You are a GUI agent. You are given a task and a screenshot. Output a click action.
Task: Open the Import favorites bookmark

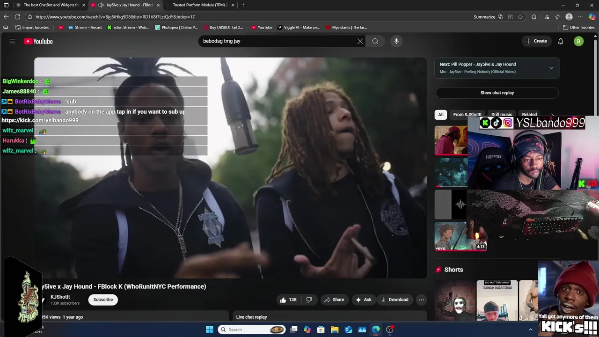click(x=32, y=28)
